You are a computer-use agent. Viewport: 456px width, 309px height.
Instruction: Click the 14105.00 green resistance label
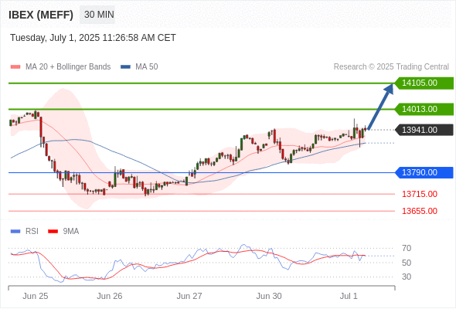pyautogui.click(x=424, y=83)
